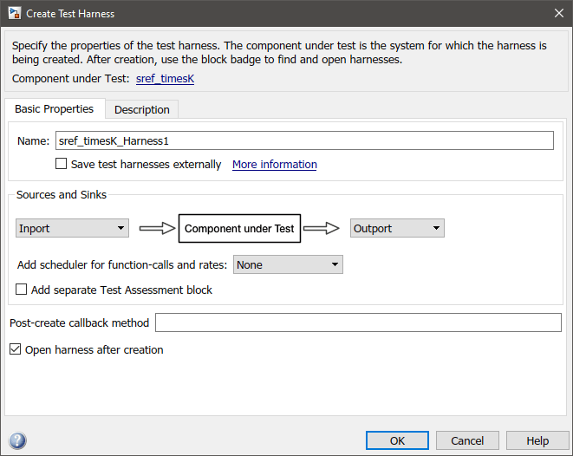Viewport: 573px width, 456px height.
Task: Click the Simulink icon in the title bar
Action: tap(15, 13)
